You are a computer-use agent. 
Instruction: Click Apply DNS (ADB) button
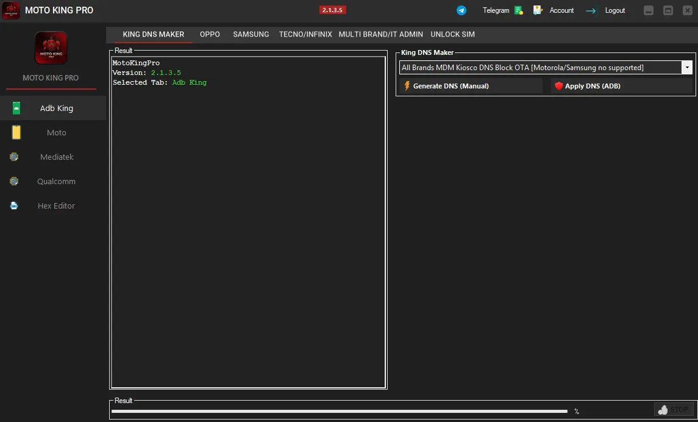[x=622, y=86]
